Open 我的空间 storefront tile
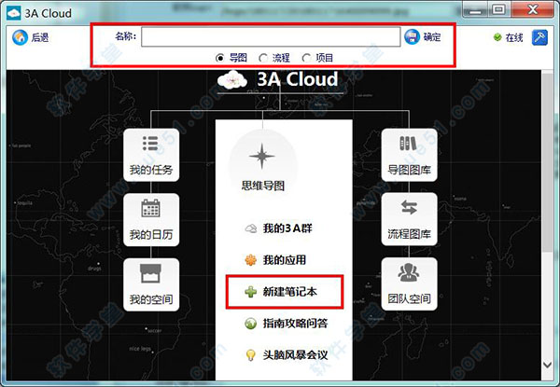560x387 pixels. click(x=151, y=284)
